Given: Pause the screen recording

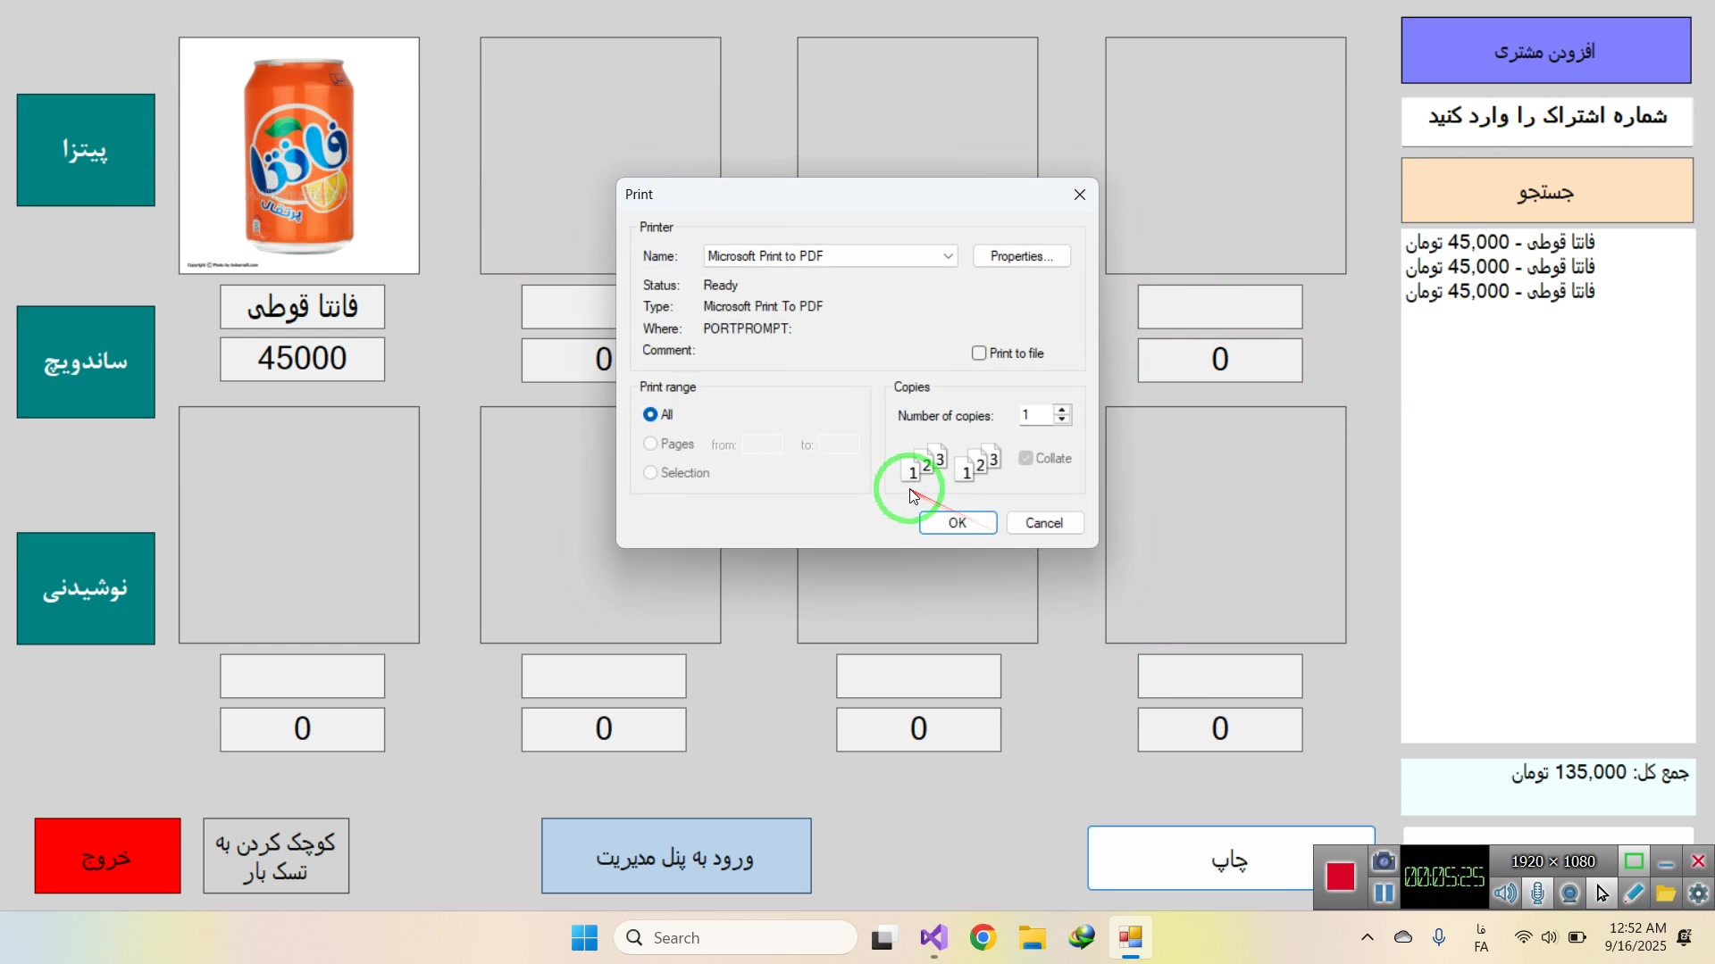Looking at the screenshot, I should click(x=1384, y=893).
